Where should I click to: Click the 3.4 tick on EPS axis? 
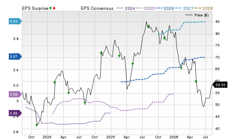(x=16, y=70)
